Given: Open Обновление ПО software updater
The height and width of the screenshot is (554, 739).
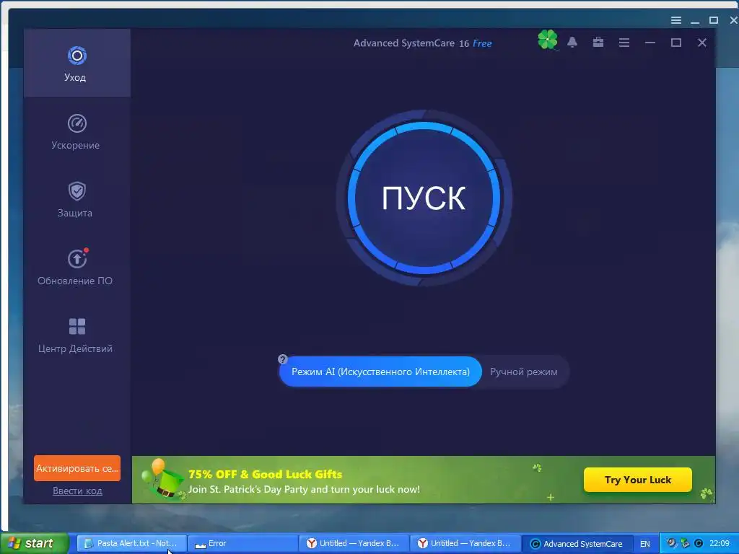Looking at the screenshot, I should [x=76, y=267].
